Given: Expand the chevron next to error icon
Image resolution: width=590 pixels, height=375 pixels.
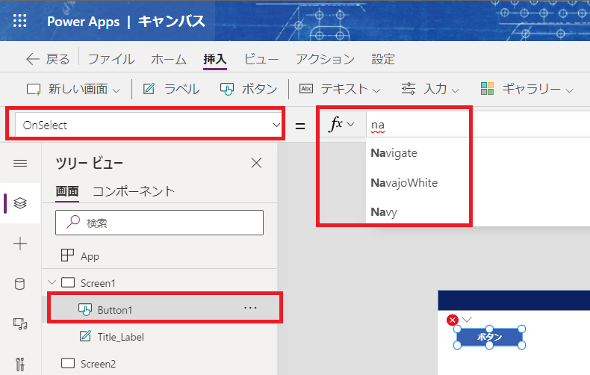Looking at the screenshot, I should [x=467, y=320].
